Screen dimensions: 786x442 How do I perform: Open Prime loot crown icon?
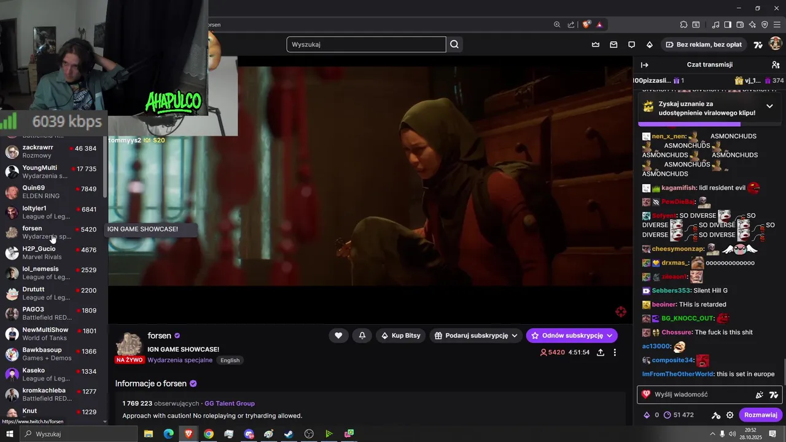coord(595,44)
